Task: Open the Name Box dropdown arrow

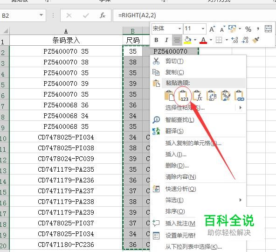Action: point(41,15)
